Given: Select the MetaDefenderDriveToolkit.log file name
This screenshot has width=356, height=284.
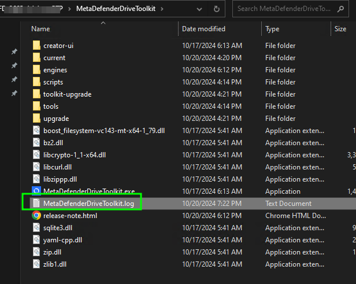Looking at the screenshot, I should point(88,204).
